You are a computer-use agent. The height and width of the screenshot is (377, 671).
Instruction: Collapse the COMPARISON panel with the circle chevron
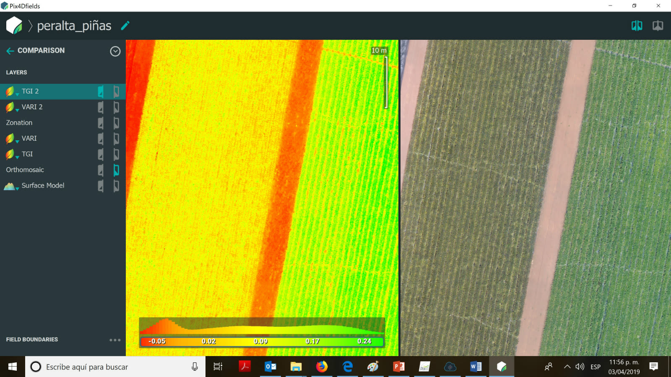(115, 51)
